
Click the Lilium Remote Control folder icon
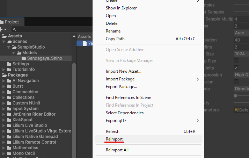point(9,142)
